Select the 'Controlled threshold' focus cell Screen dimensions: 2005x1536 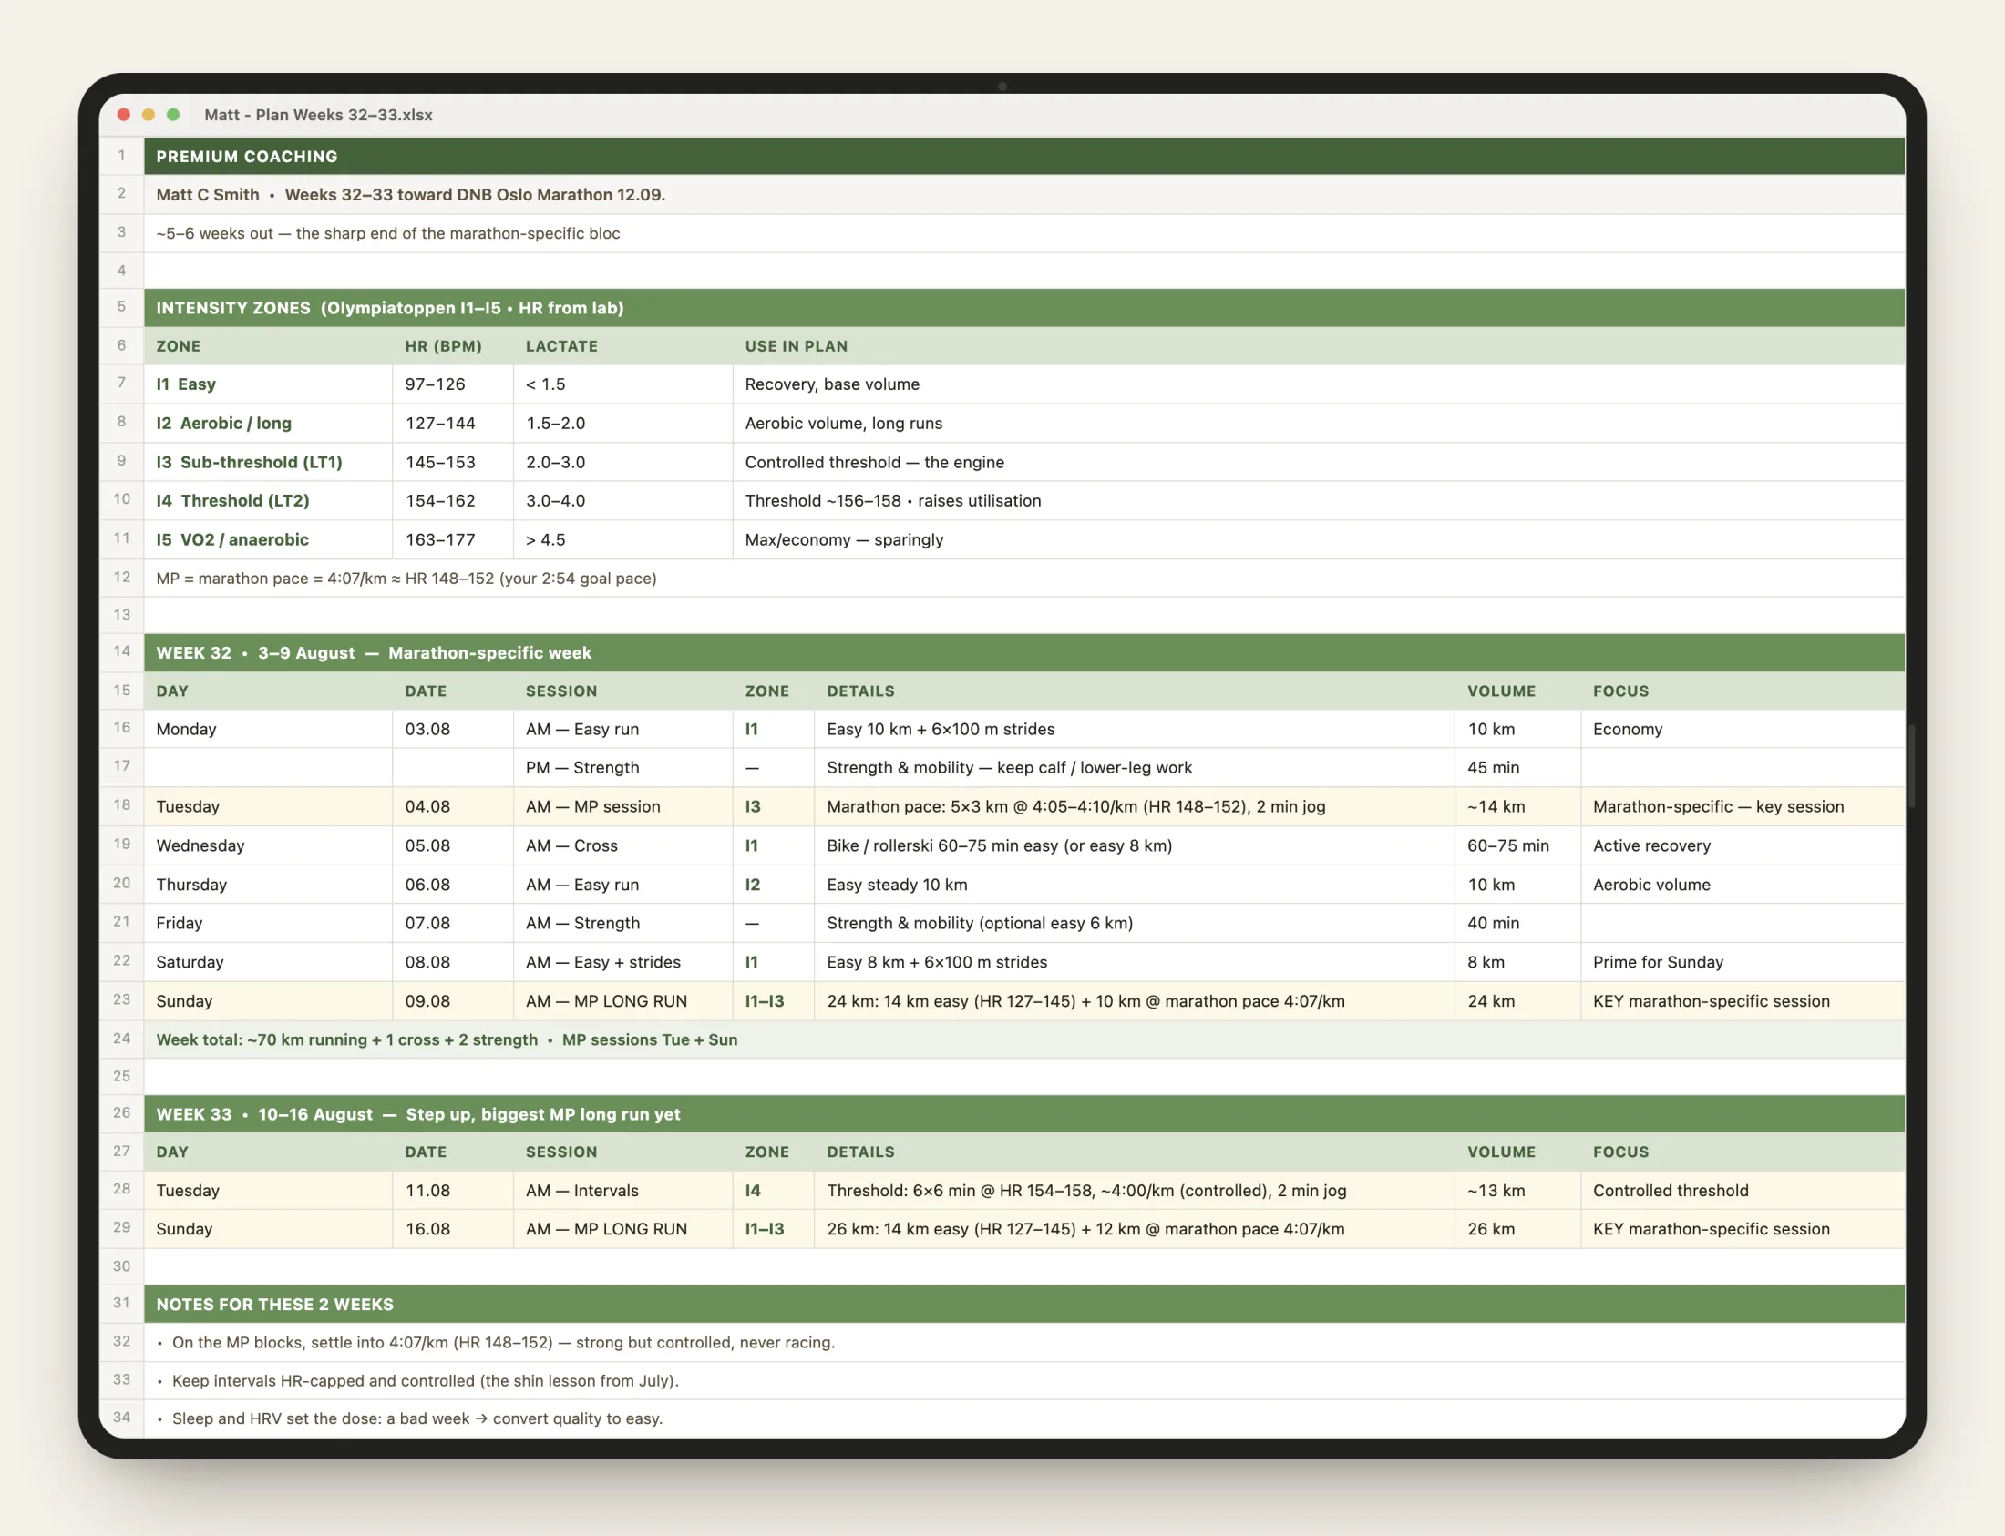click(x=1743, y=1191)
